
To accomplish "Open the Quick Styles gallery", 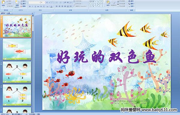I will (114, 3).
